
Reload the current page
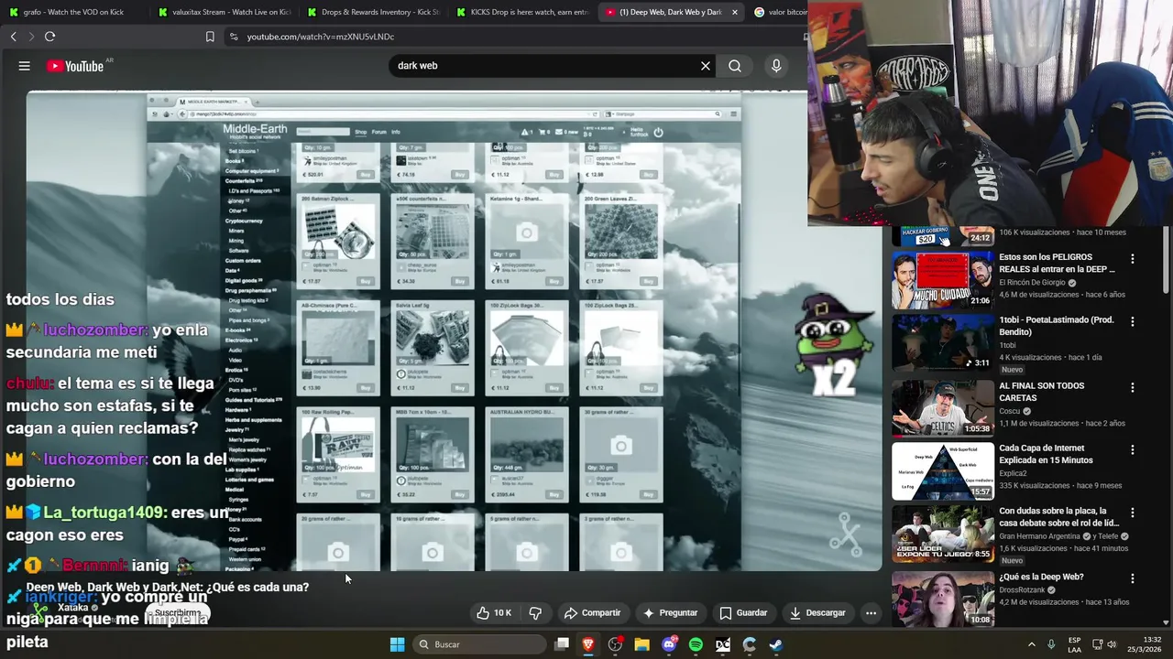(x=49, y=37)
